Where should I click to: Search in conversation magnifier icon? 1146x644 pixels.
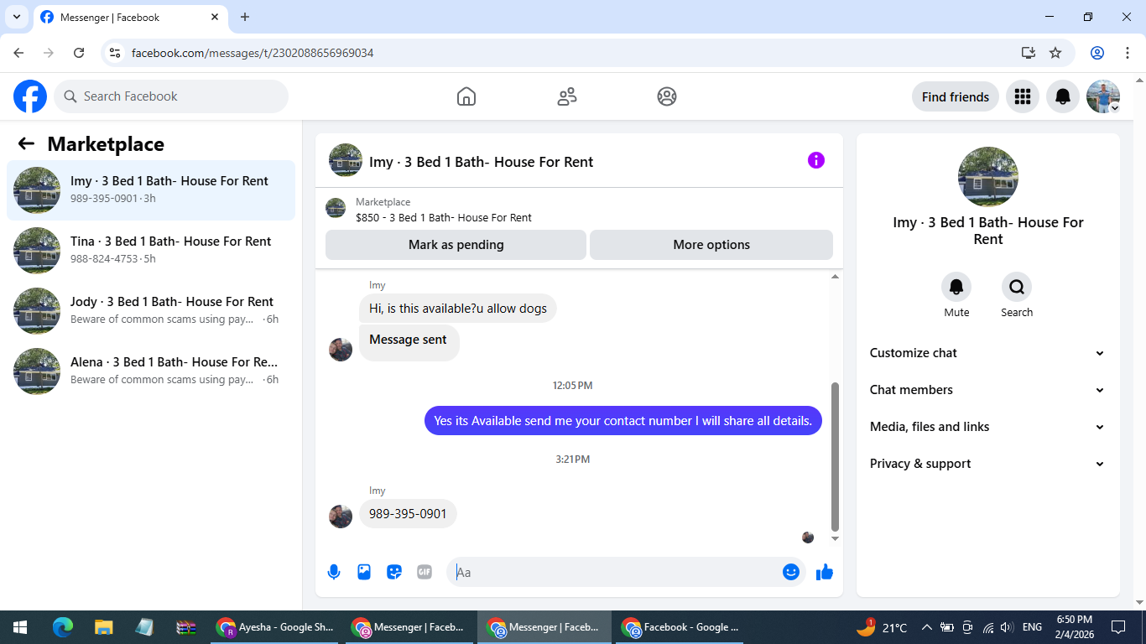pos(1017,288)
